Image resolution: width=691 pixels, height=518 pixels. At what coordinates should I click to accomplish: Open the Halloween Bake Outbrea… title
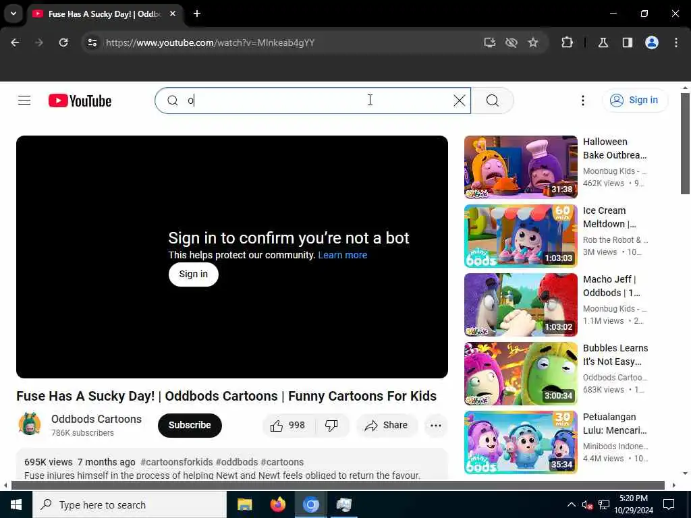pos(615,148)
